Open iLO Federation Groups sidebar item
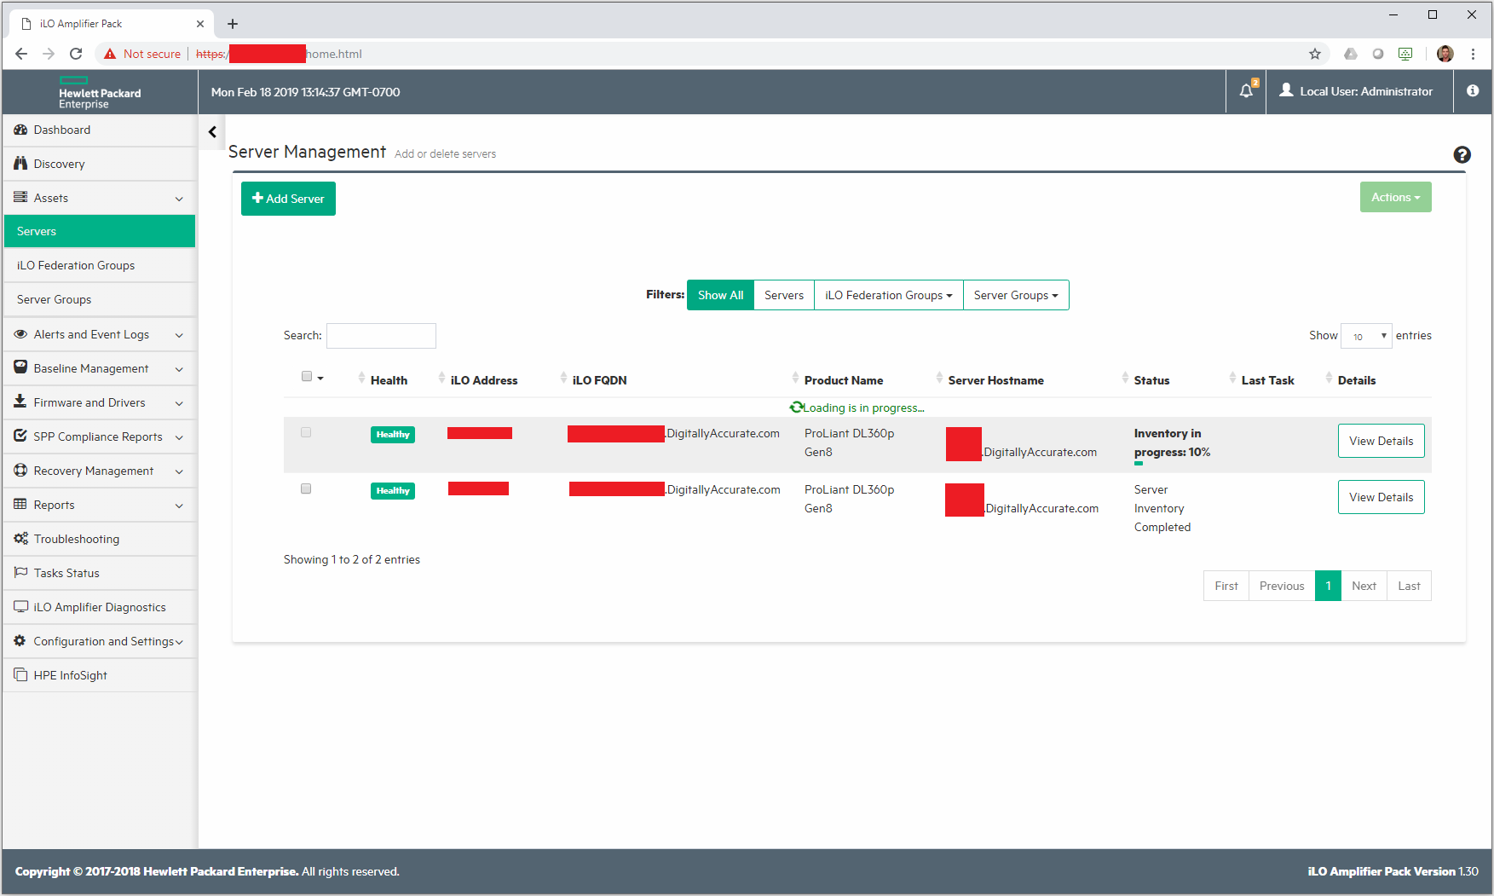The width and height of the screenshot is (1494, 896). [100, 265]
